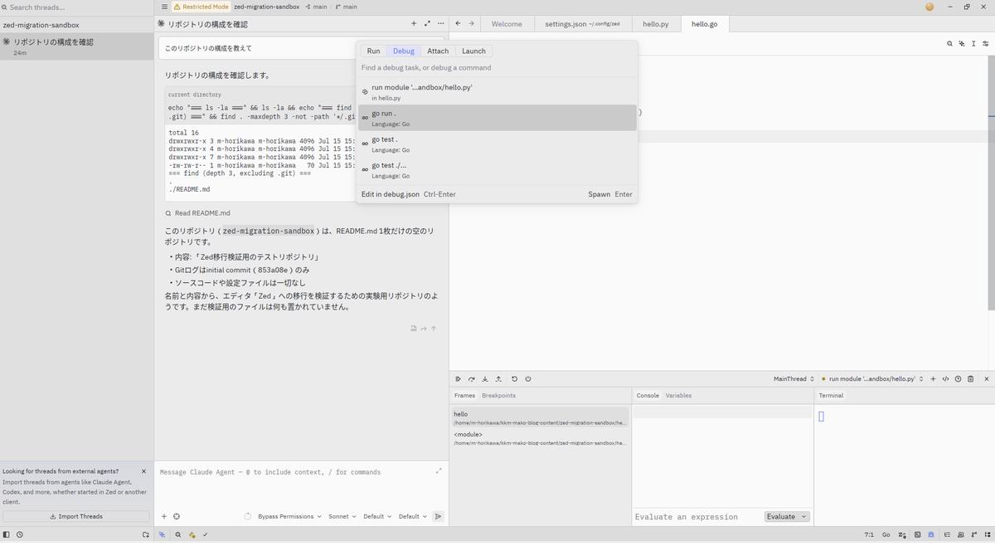Screen dimensions: 995x546
Task: Open the Bypass Permissions dropdown
Action: point(289,516)
